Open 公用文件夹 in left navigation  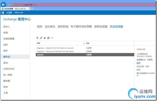(9, 69)
